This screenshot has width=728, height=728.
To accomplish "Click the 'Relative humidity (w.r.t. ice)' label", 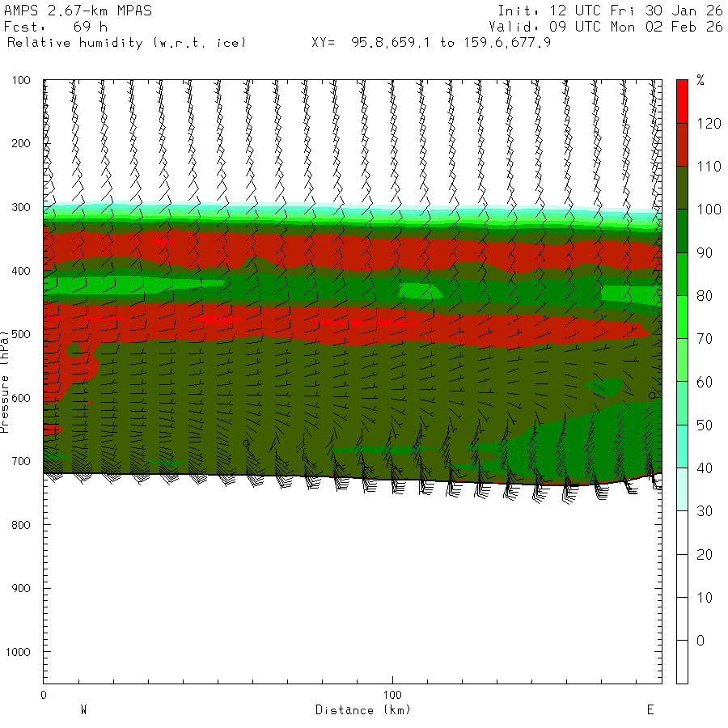I will [126, 43].
